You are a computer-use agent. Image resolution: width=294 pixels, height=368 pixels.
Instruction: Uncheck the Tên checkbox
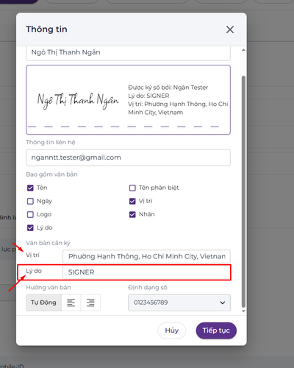click(x=30, y=188)
